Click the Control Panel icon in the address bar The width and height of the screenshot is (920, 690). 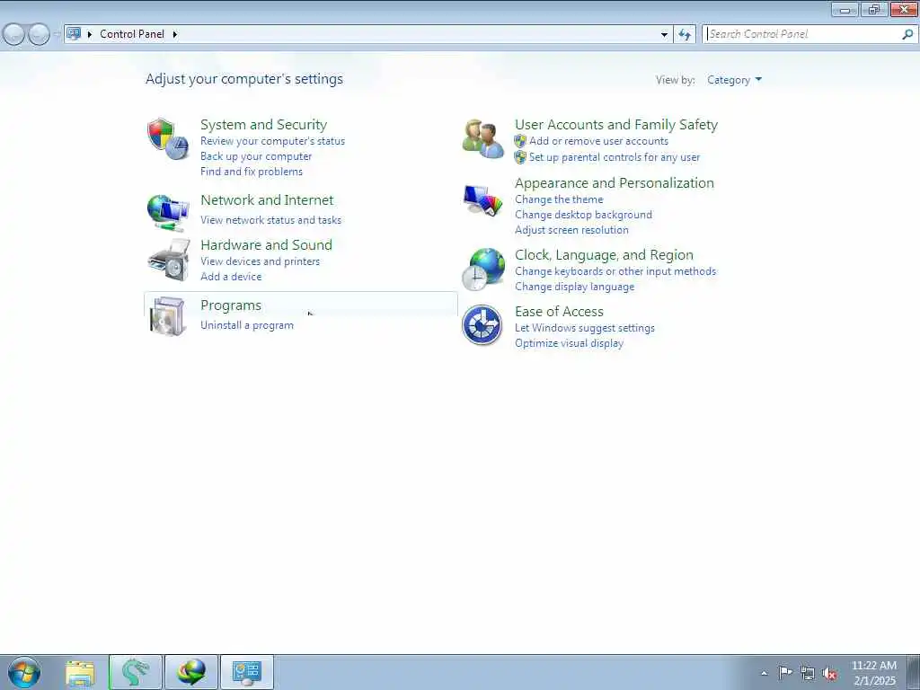pos(74,33)
